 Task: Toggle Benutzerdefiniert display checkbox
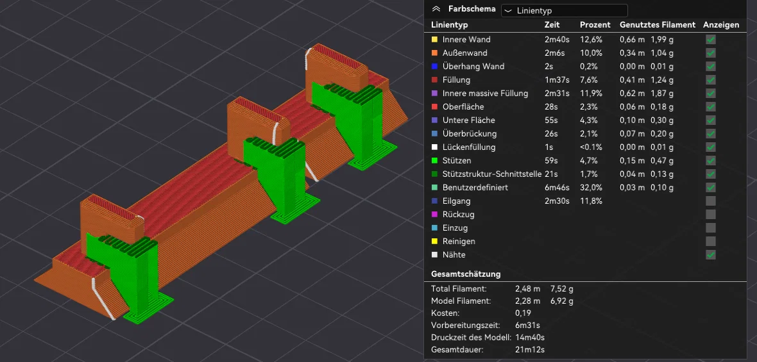(710, 188)
